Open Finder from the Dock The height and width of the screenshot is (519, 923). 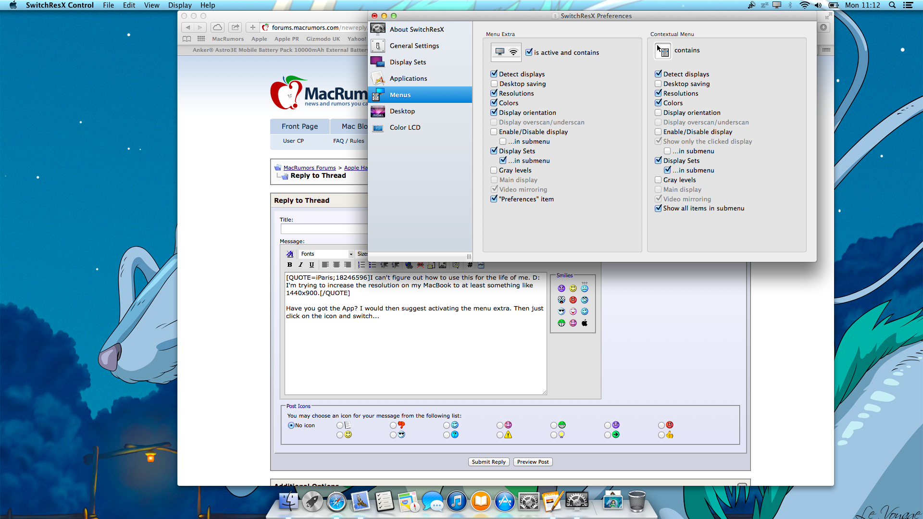pyautogui.click(x=288, y=502)
